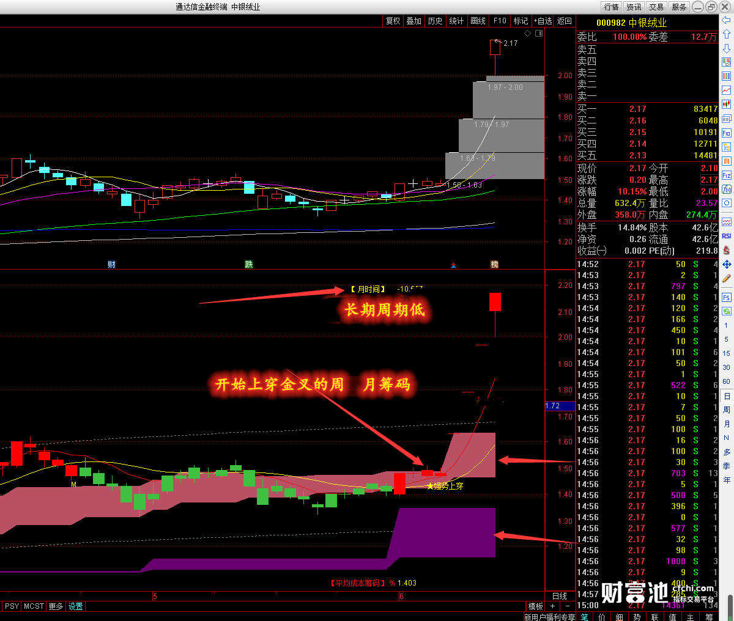The width and height of the screenshot is (734, 621).
Task: Click the 新用户福利专享 link
Action: (x=549, y=617)
